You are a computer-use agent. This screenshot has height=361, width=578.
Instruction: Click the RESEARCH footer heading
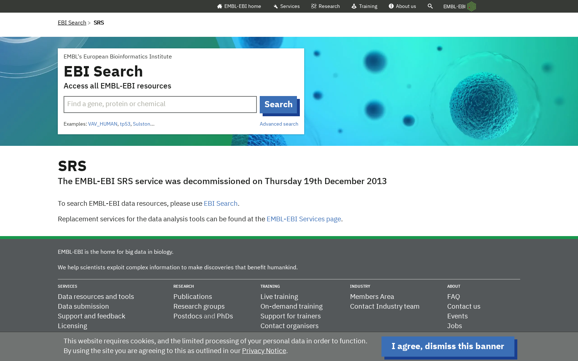(x=184, y=286)
